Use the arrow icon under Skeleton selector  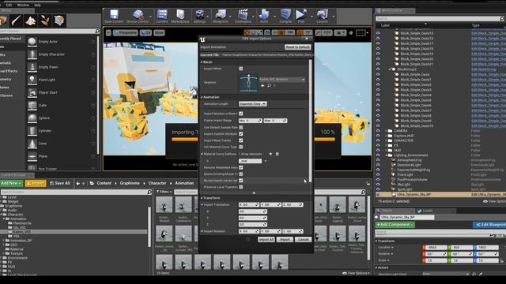(x=262, y=86)
